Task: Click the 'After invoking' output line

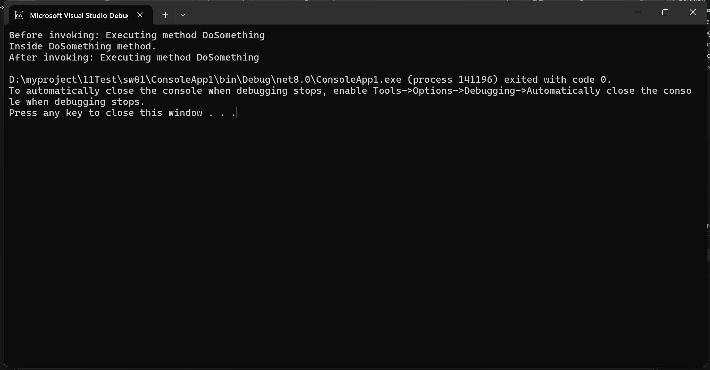Action: pyautogui.click(x=134, y=58)
